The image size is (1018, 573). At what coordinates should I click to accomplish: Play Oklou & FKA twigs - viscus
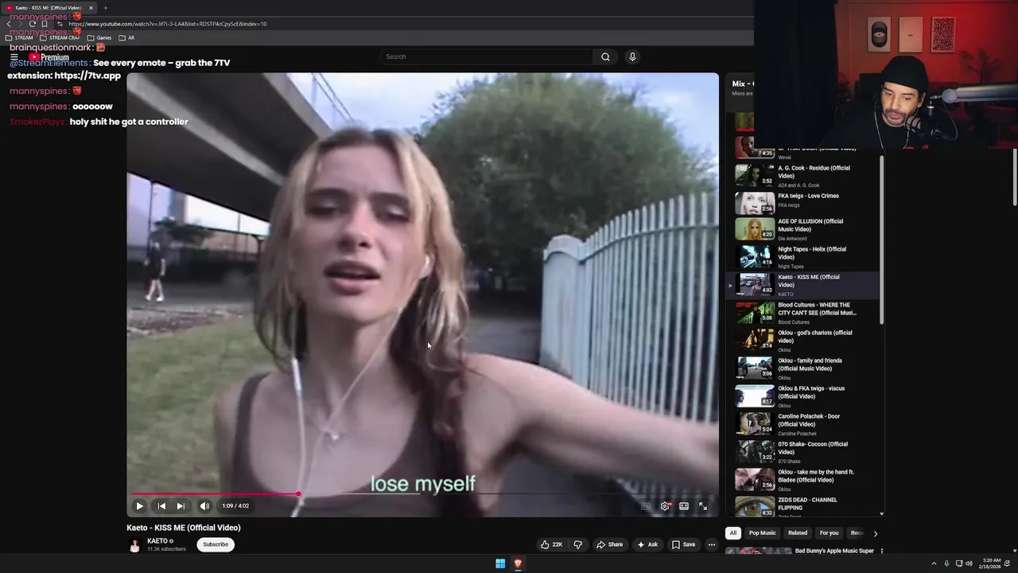(803, 396)
